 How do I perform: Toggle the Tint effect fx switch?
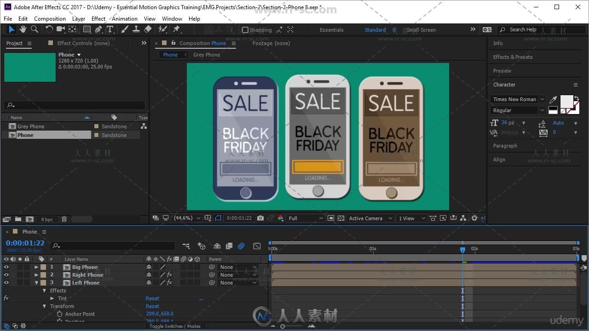tap(6, 298)
